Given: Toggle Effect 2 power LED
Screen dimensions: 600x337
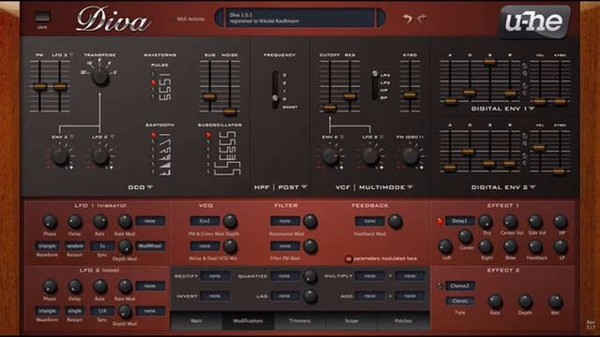Looking at the screenshot, I should pos(440,286).
